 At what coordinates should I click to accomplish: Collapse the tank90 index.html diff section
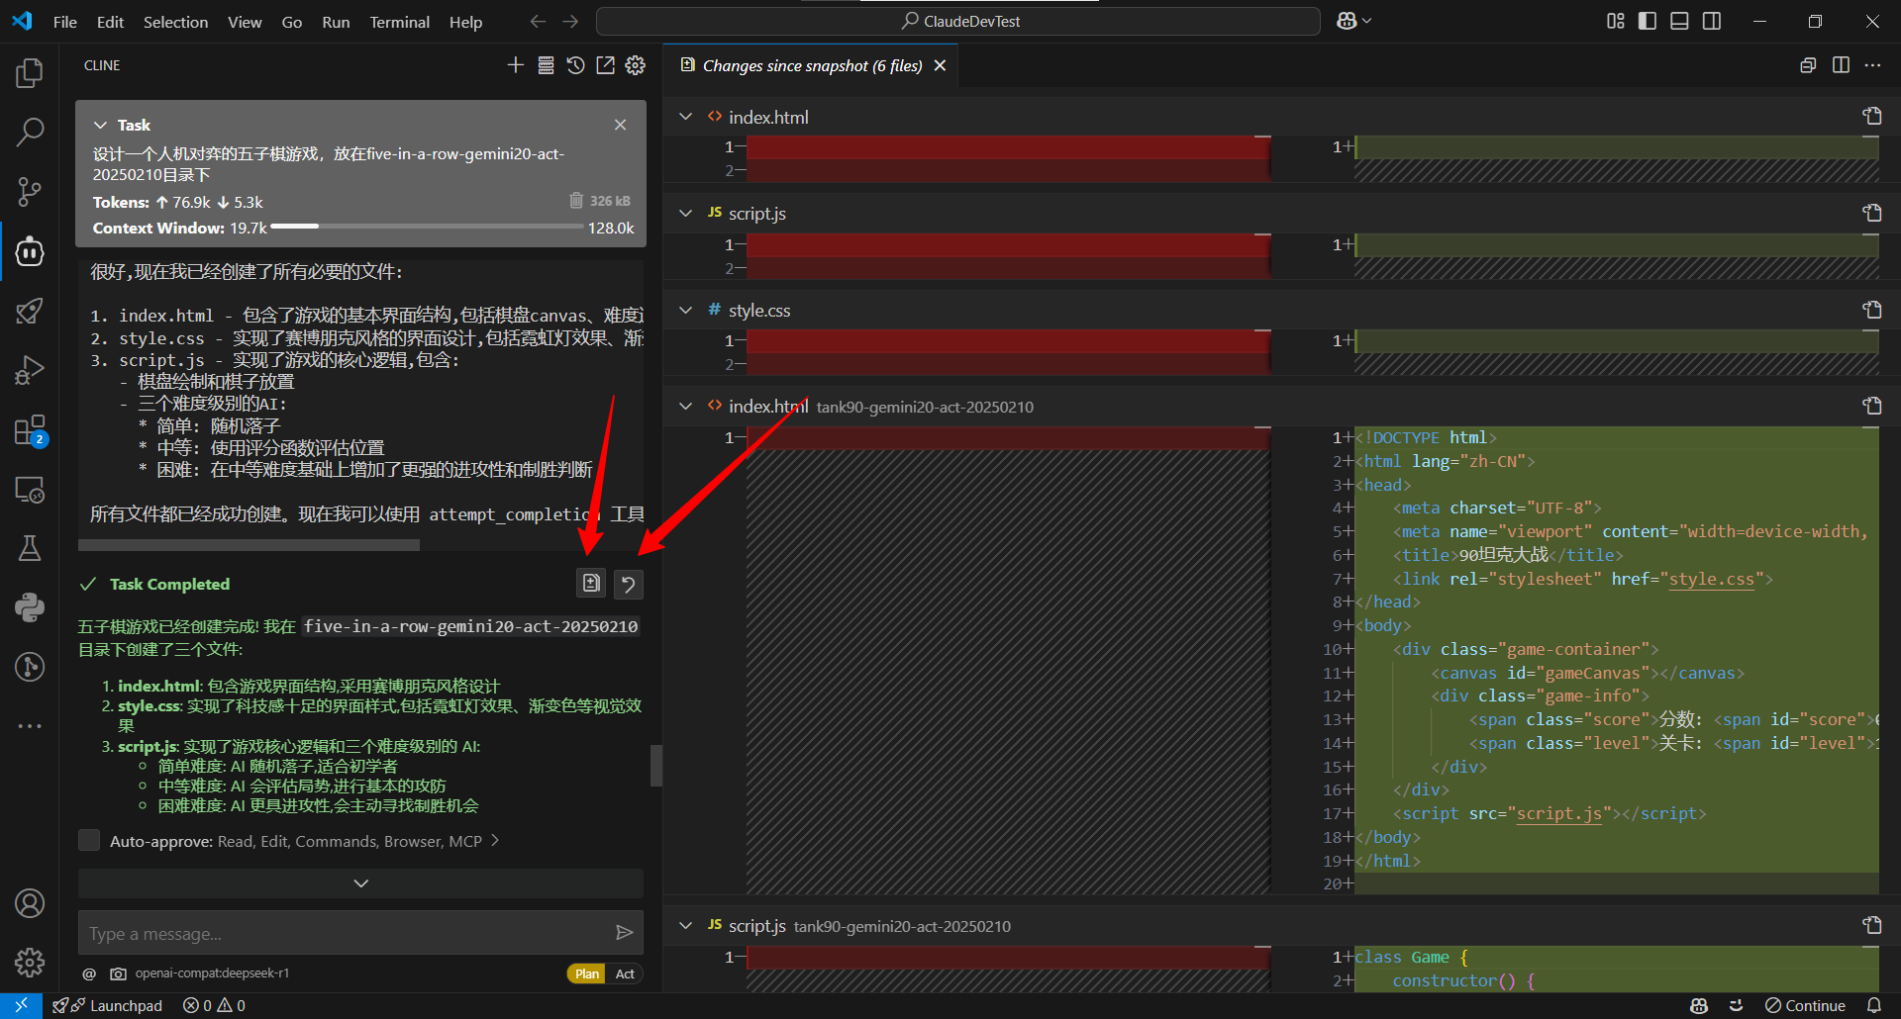click(685, 406)
